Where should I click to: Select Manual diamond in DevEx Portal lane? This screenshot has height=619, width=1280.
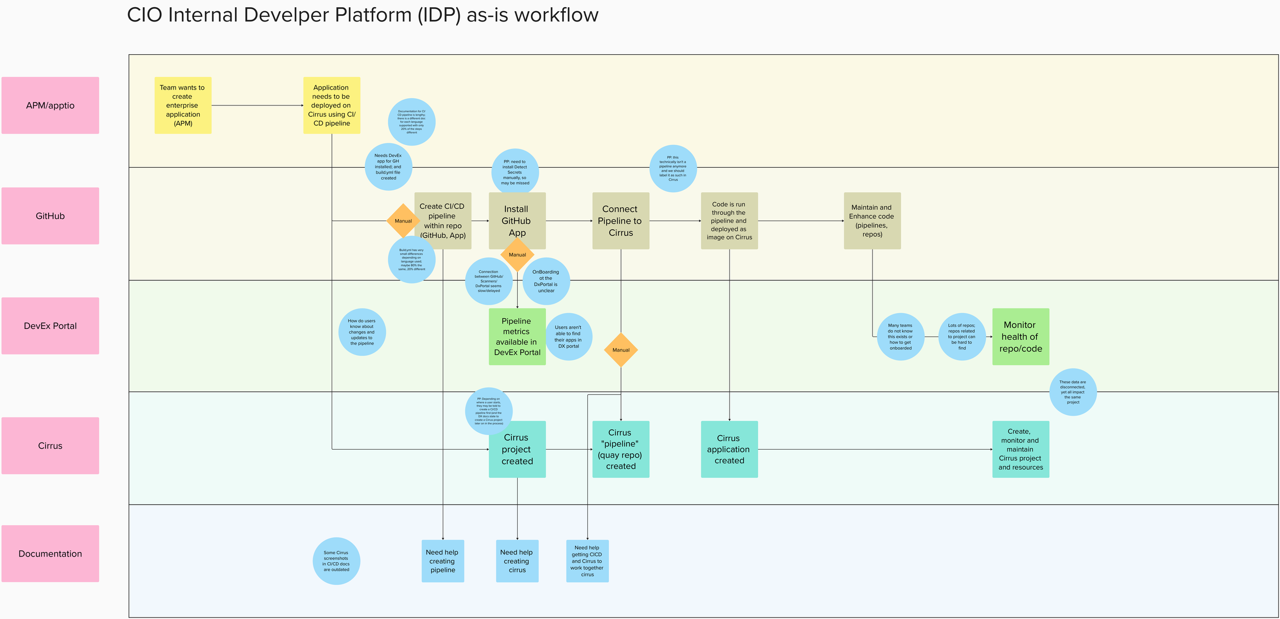pos(621,350)
